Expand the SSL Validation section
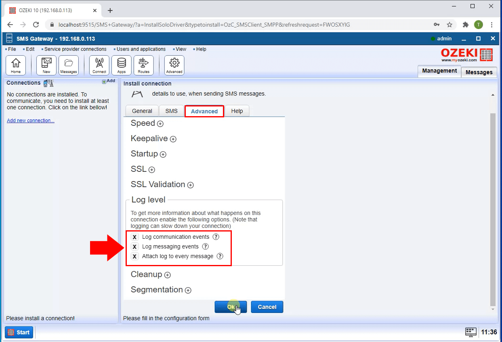This screenshot has height=342, width=502. [190, 185]
